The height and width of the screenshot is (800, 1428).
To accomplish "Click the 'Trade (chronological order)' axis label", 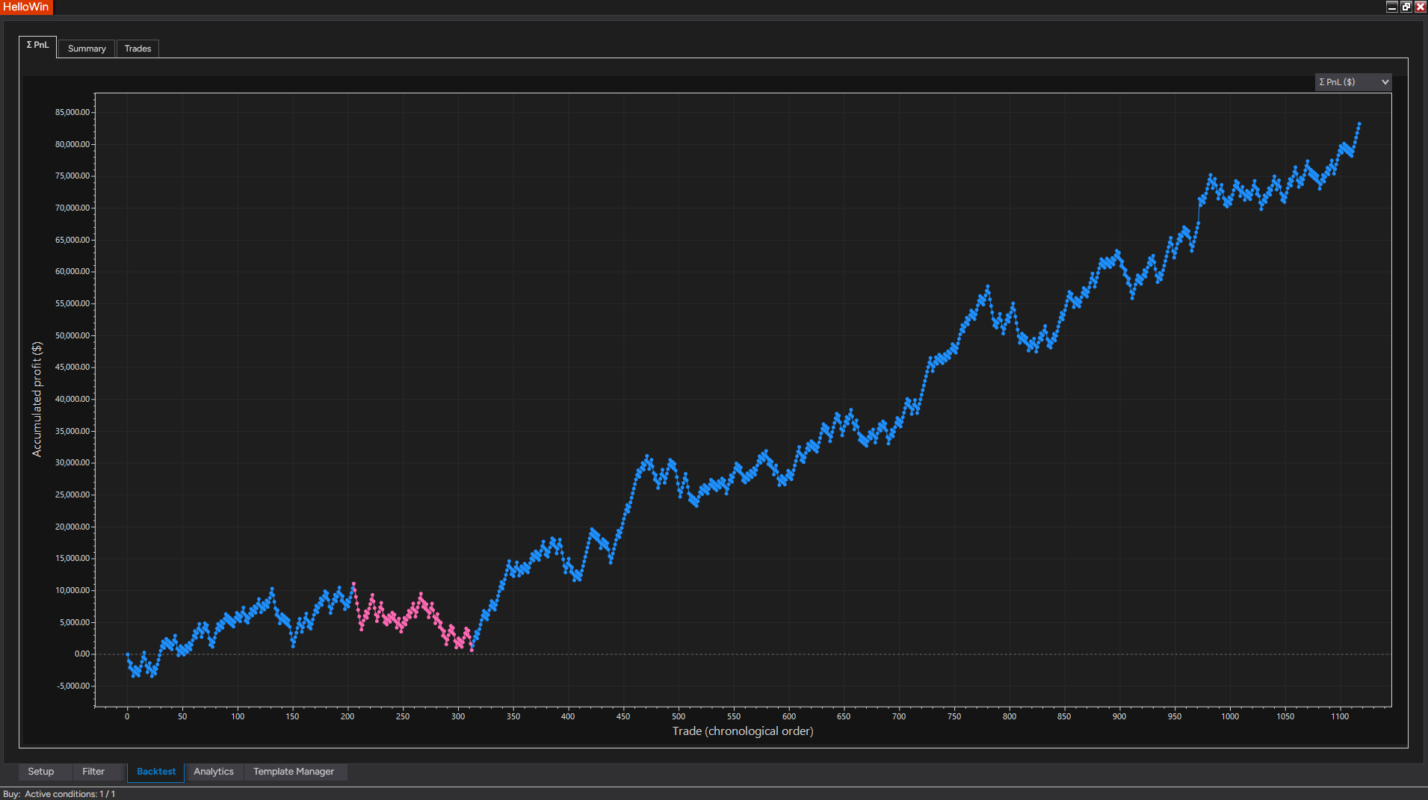I will pos(743,731).
